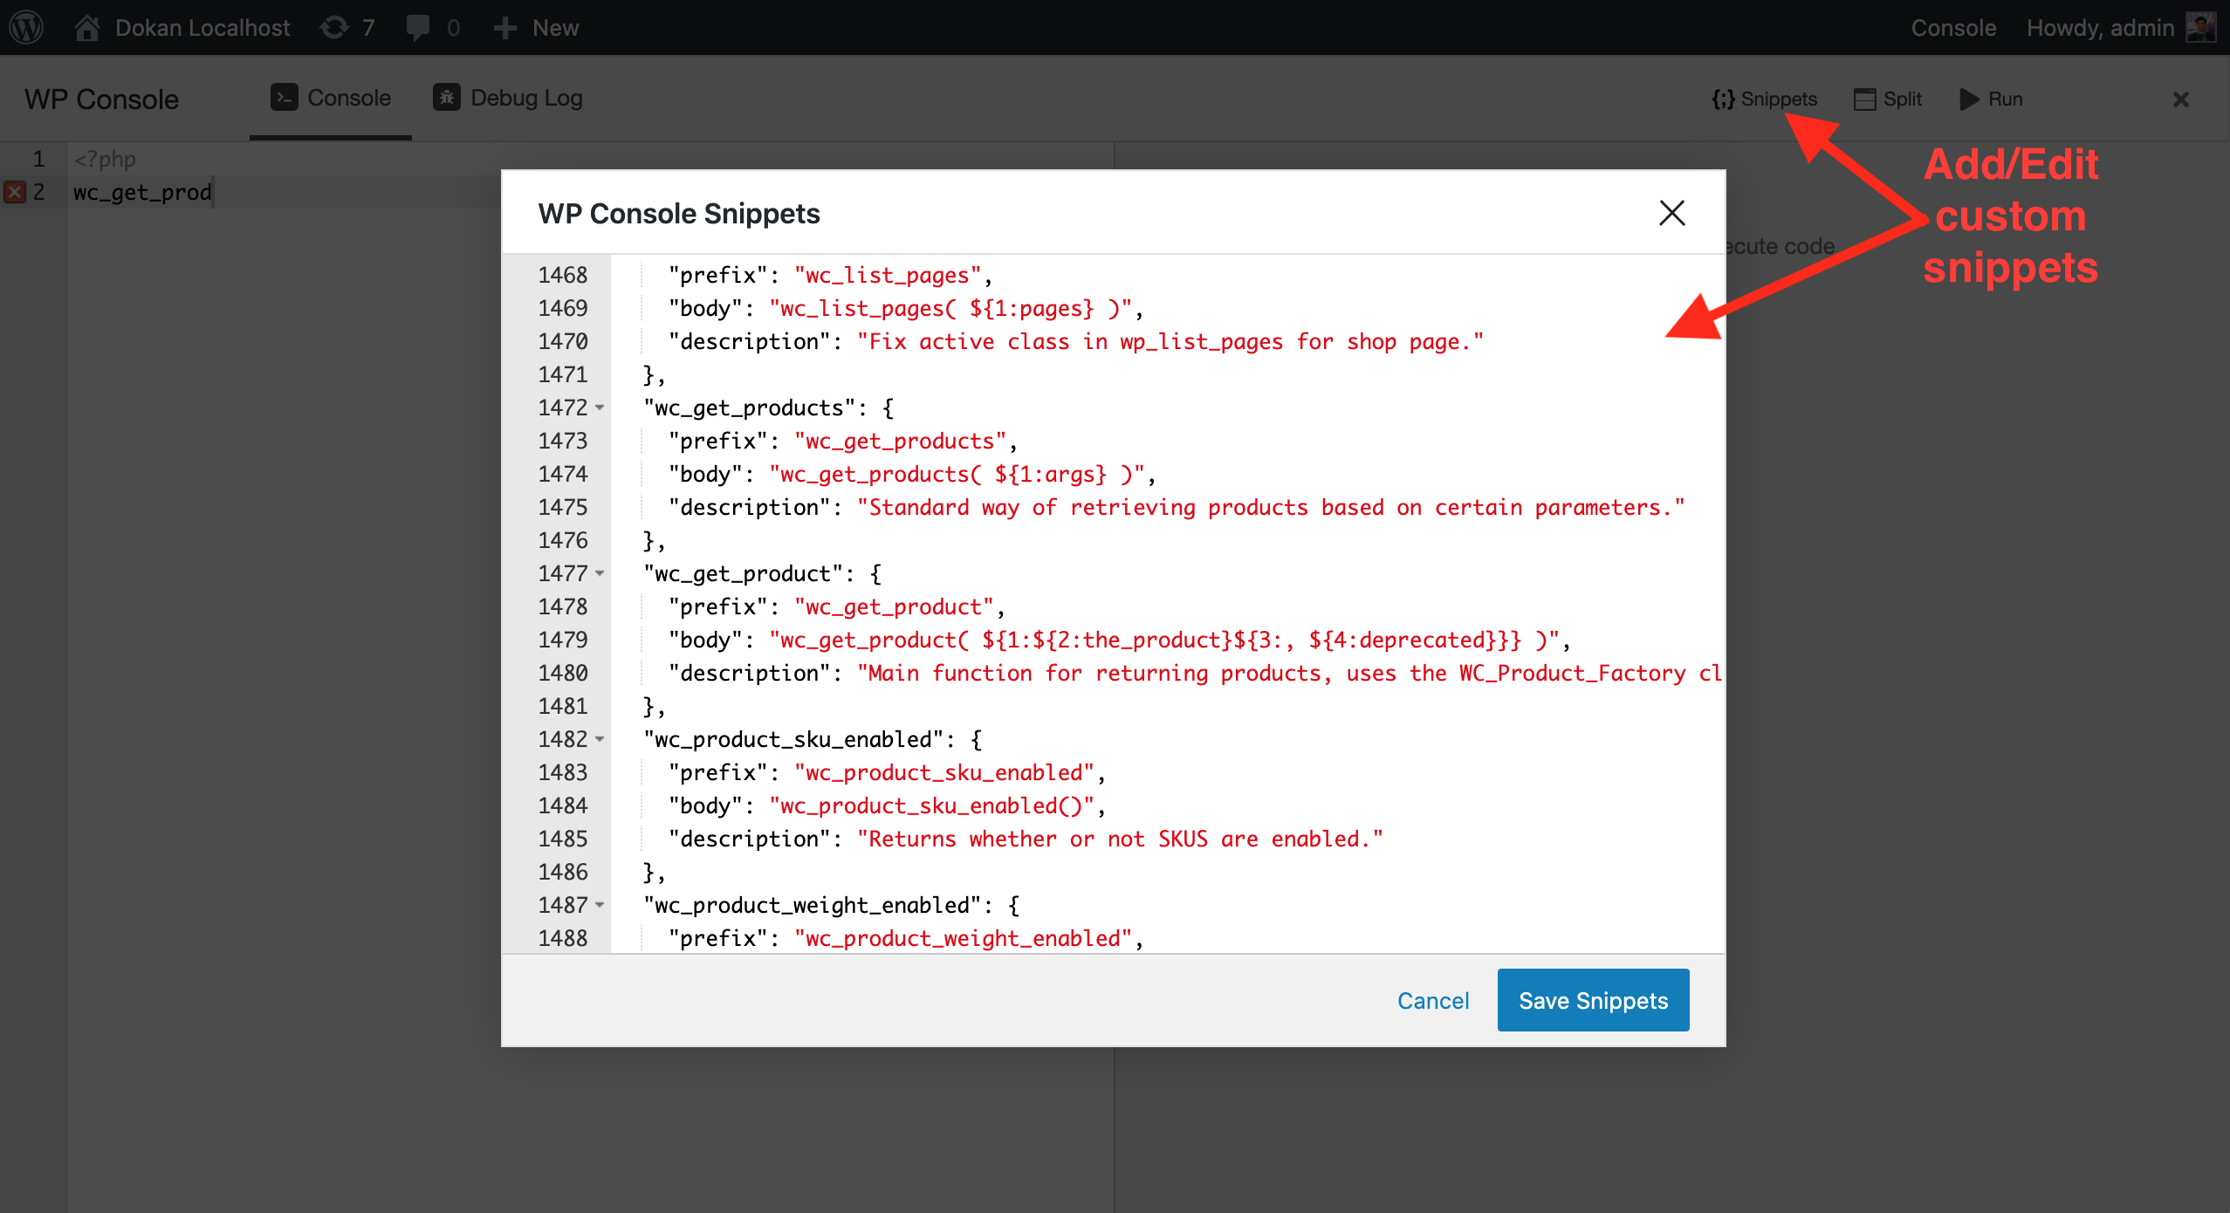Close the WP Console Snippets modal
The height and width of the screenshot is (1213, 2230).
1671,213
